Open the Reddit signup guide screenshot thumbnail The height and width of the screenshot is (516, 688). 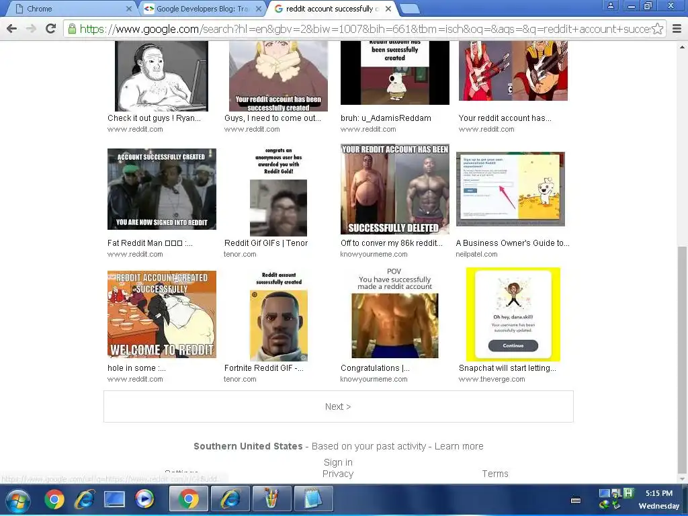tap(511, 189)
